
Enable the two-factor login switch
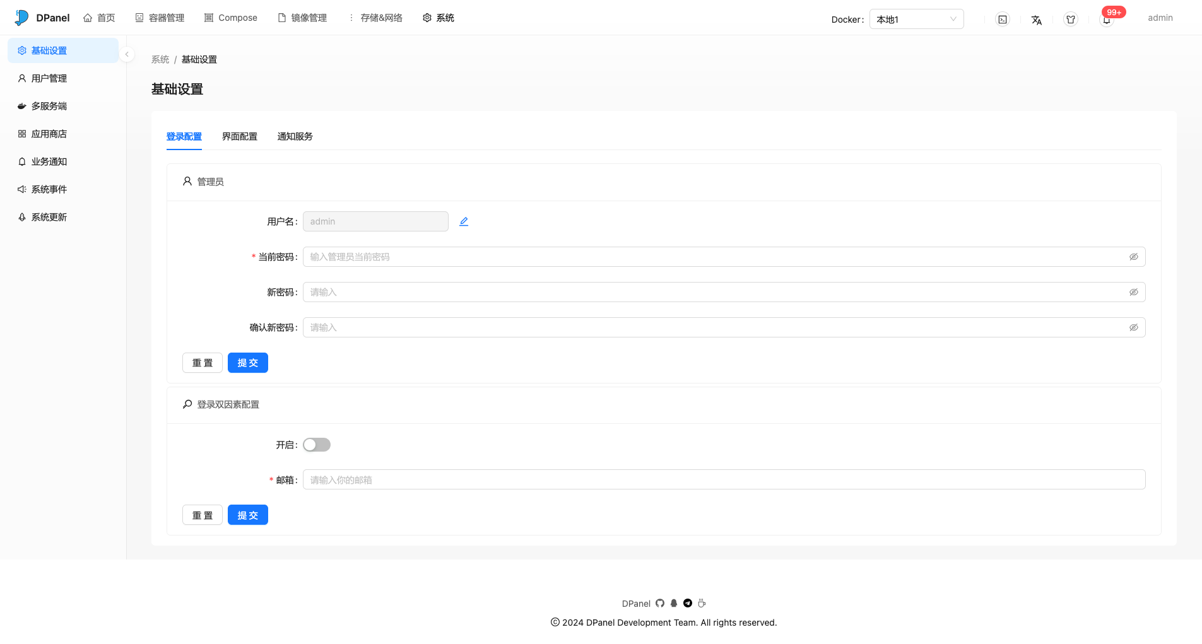point(317,445)
